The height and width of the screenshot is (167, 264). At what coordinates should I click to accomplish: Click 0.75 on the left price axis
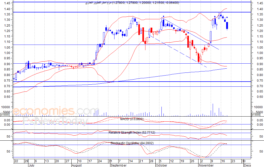[7, 81]
